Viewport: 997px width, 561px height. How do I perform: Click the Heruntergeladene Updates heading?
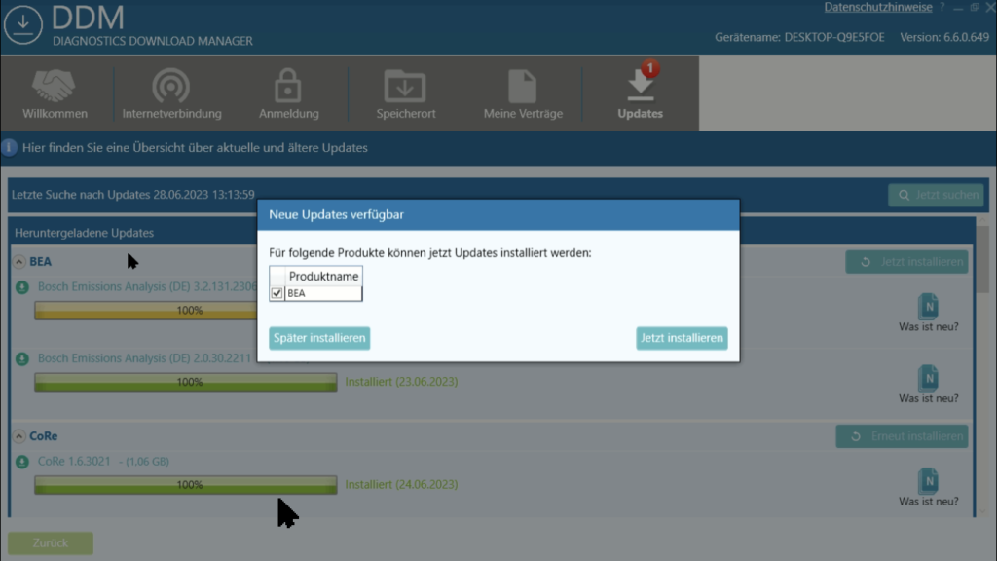pyautogui.click(x=84, y=233)
